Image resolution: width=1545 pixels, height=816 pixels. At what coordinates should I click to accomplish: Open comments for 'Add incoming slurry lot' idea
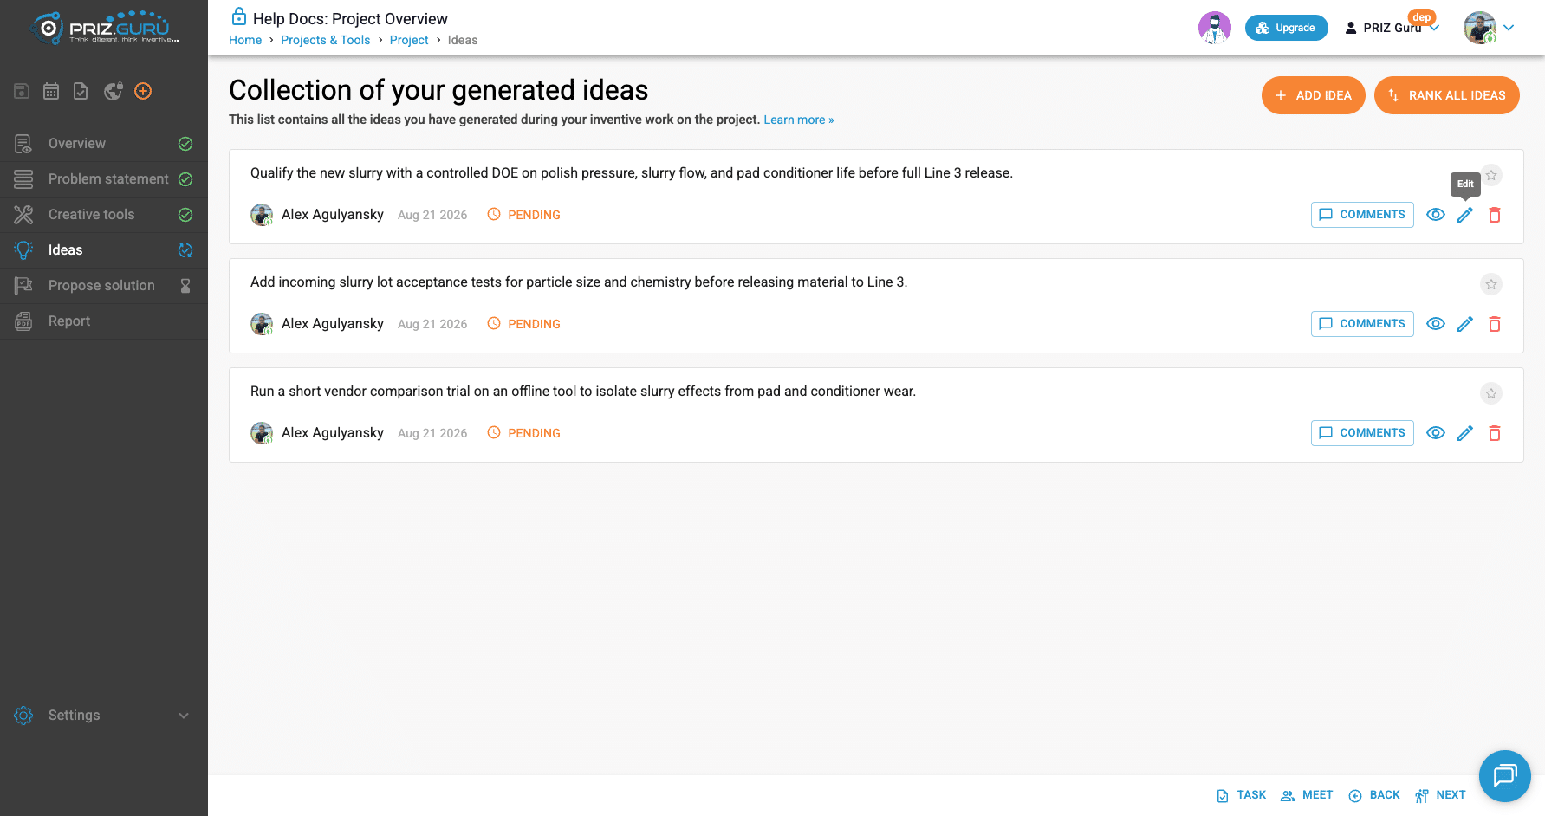1362,324
